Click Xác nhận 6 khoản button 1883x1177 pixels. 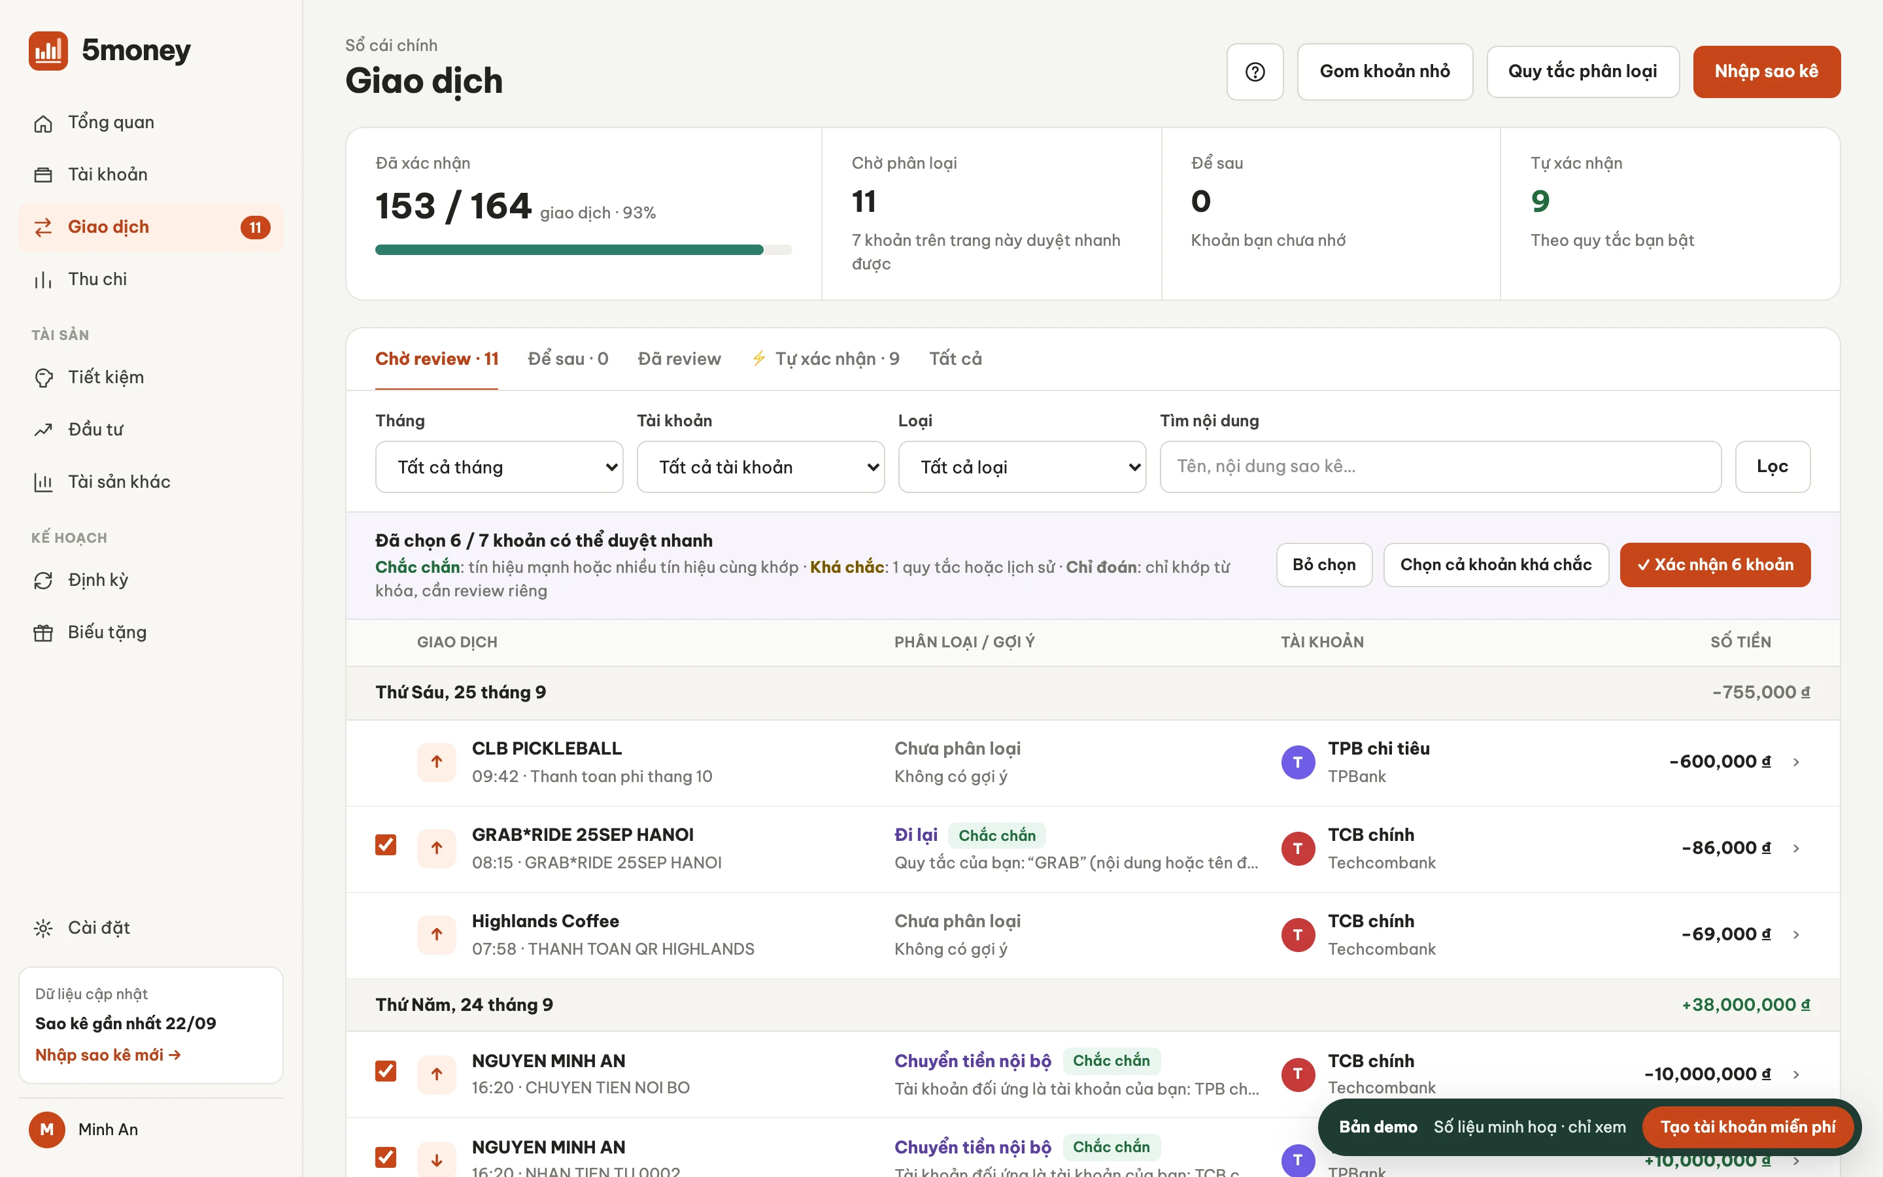pyautogui.click(x=1715, y=565)
